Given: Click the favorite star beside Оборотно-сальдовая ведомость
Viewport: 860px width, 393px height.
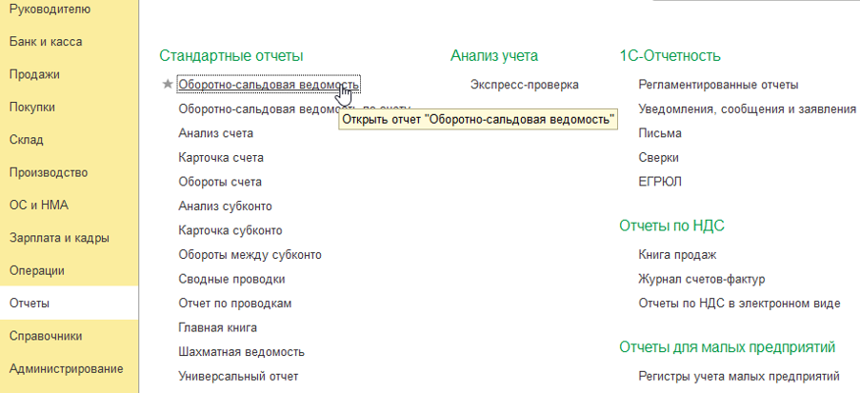Looking at the screenshot, I should (168, 85).
